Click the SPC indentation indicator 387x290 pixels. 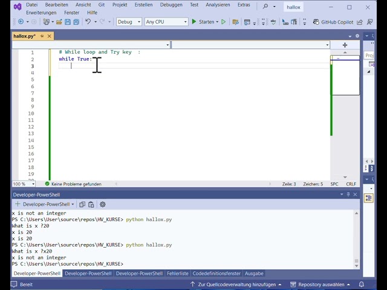[x=334, y=184]
